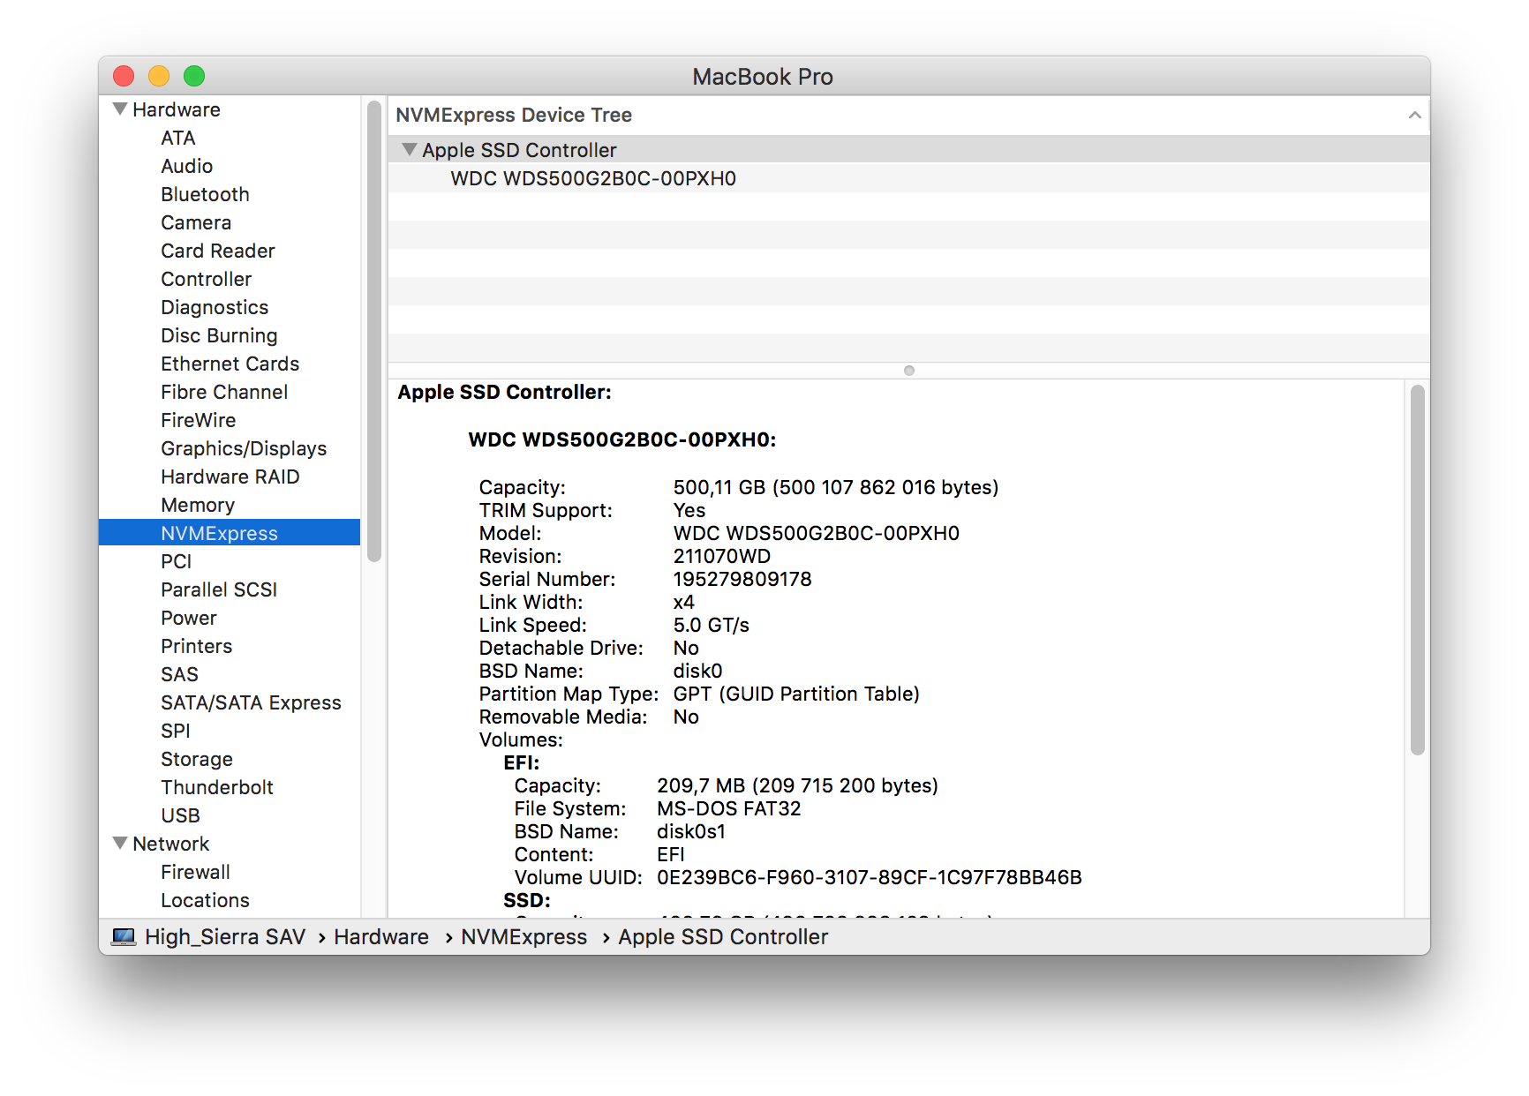Image resolution: width=1529 pixels, height=1096 pixels.
Task: Open the Memory section
Action: [198, 505]
